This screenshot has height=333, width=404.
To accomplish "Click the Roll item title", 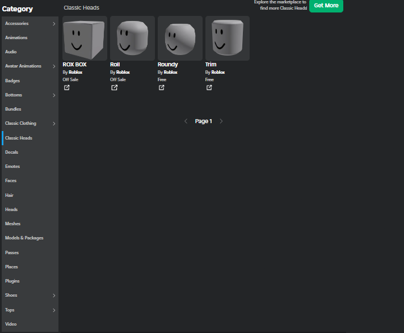I will (115, 64).
